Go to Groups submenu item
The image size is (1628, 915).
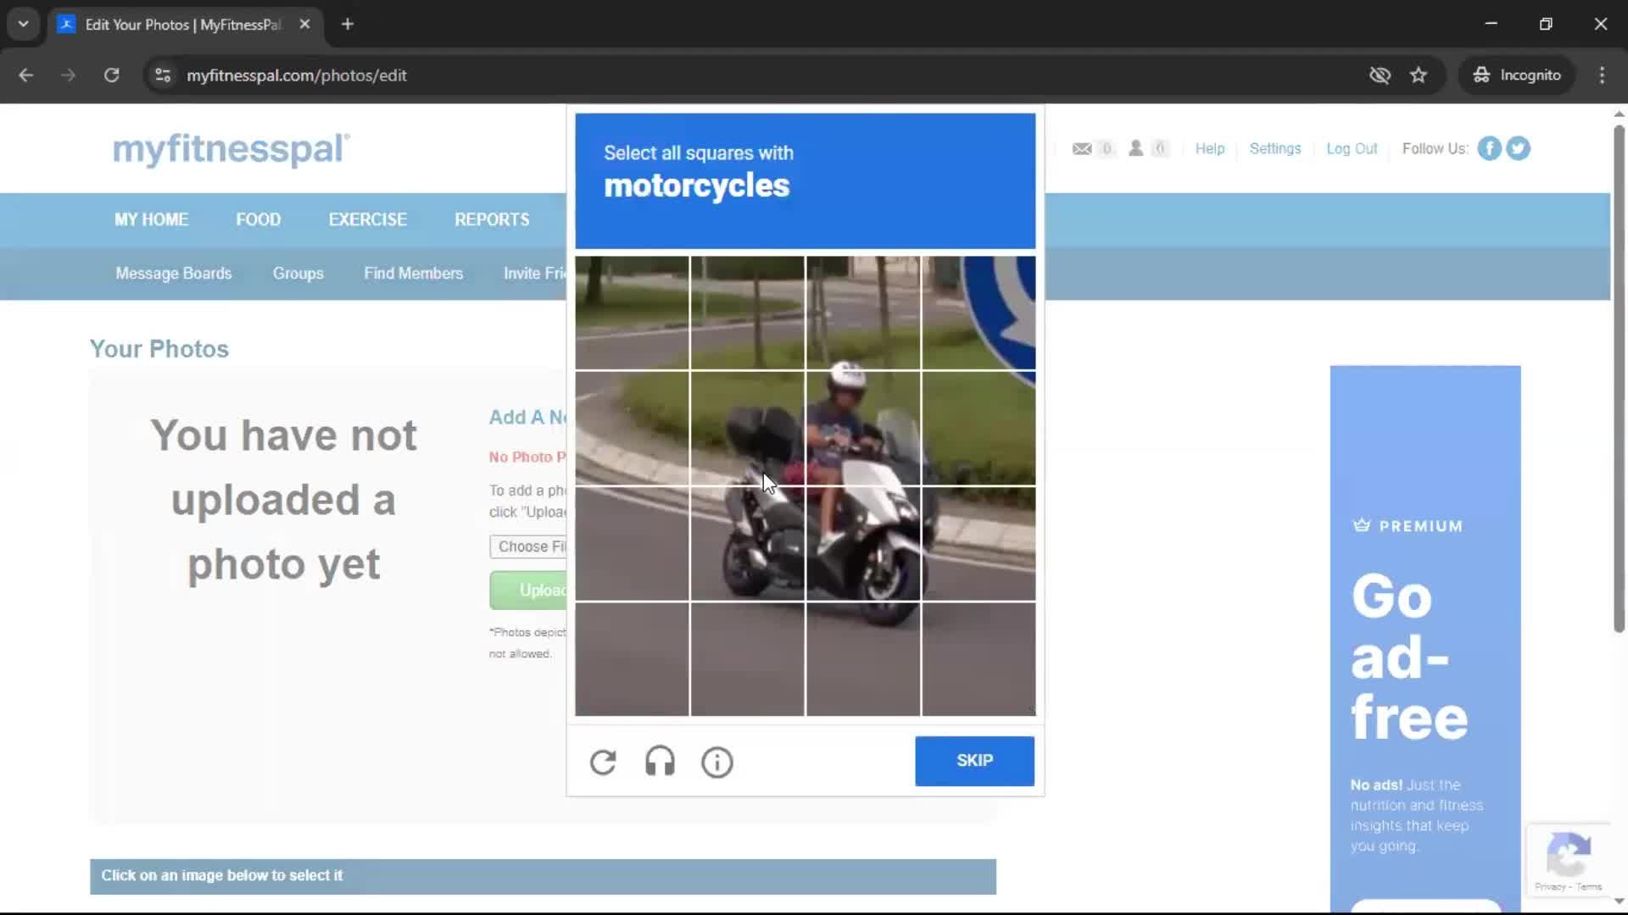(x=298, y=274)
